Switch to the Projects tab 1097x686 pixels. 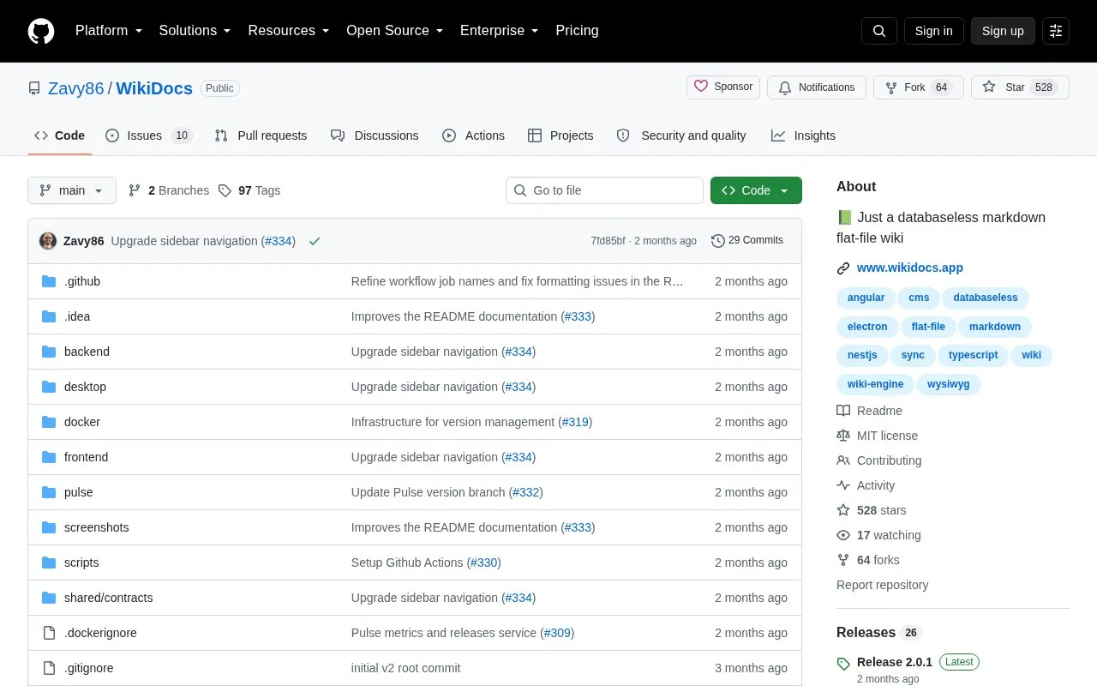pyautogui.click(x=560, y=135)
